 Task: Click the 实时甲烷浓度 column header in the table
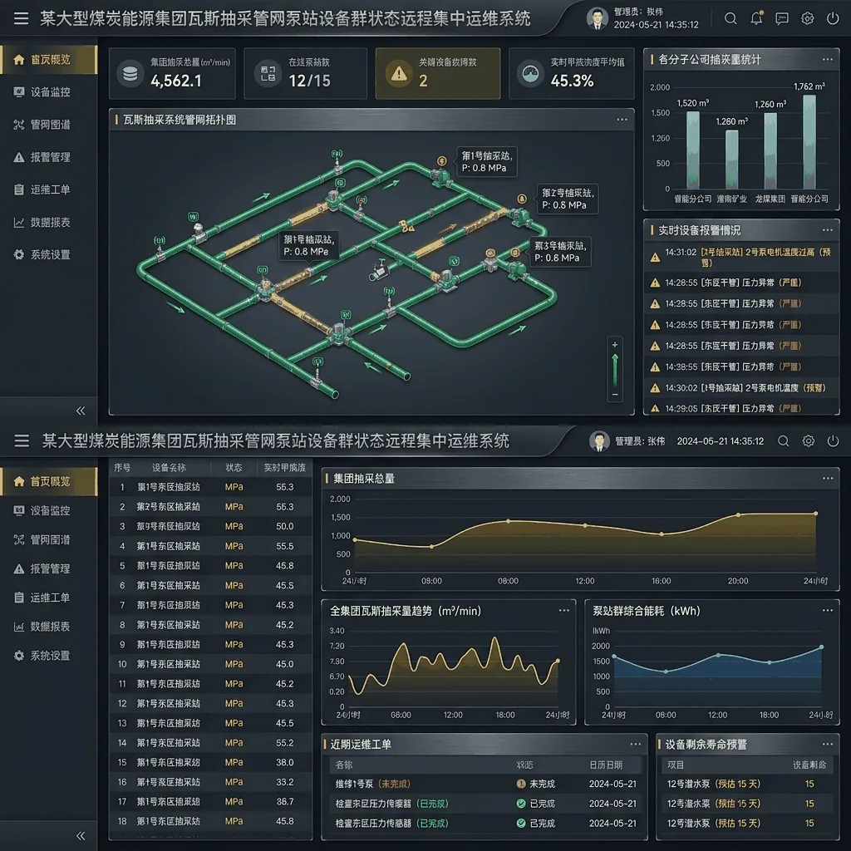click(x=284, y=468)
